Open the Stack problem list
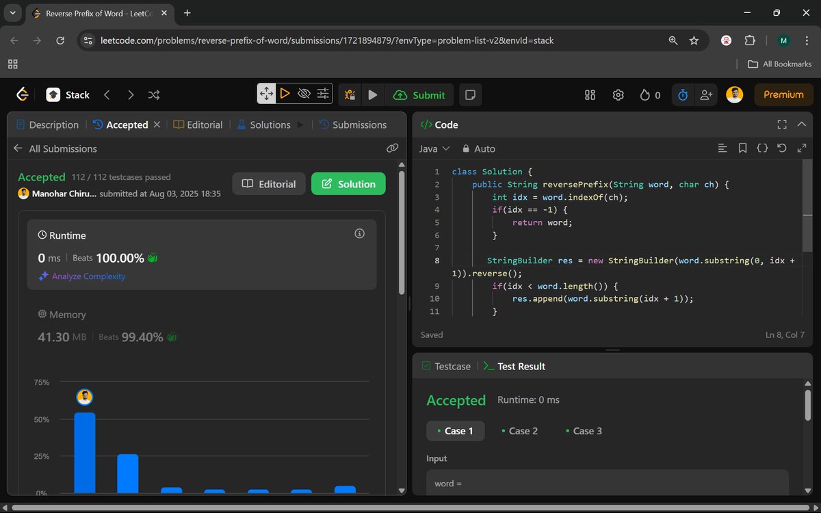 68,95
